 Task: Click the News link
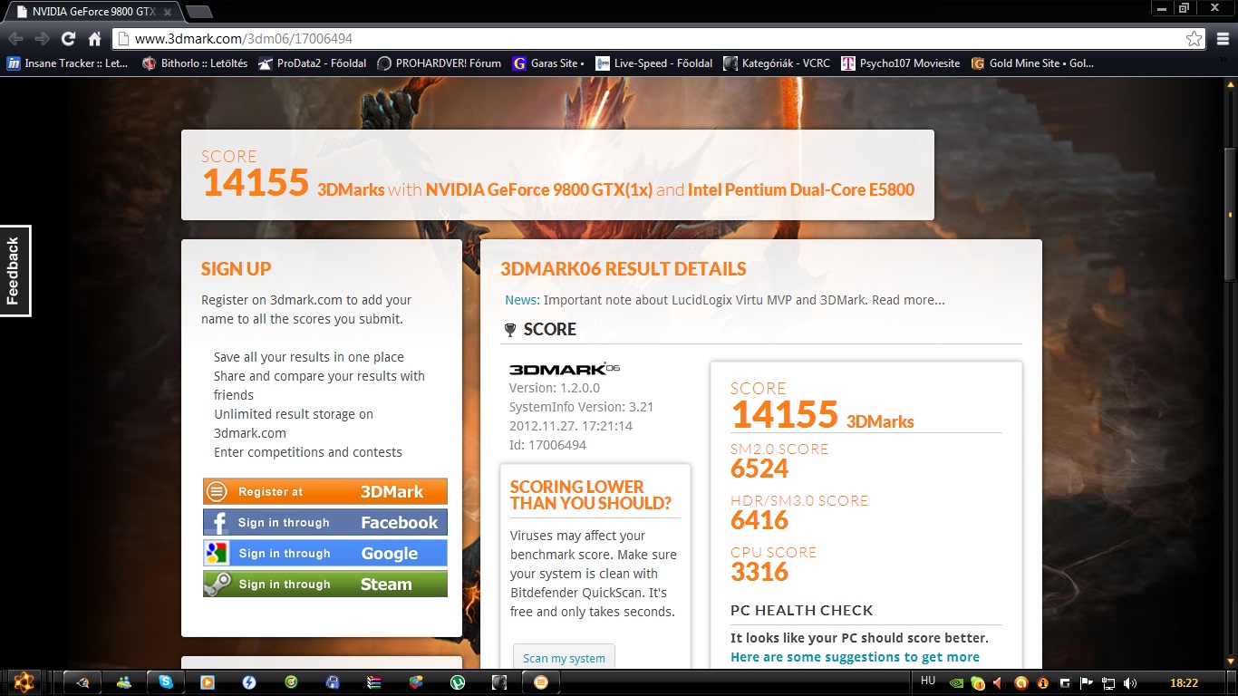(x=522, y=300)
